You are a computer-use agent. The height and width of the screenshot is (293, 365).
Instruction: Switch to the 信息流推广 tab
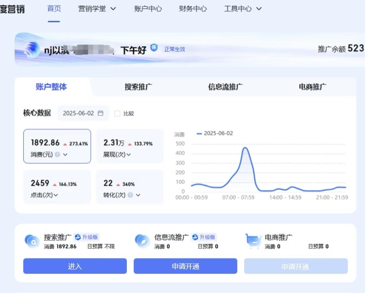[x=225, y=87]
